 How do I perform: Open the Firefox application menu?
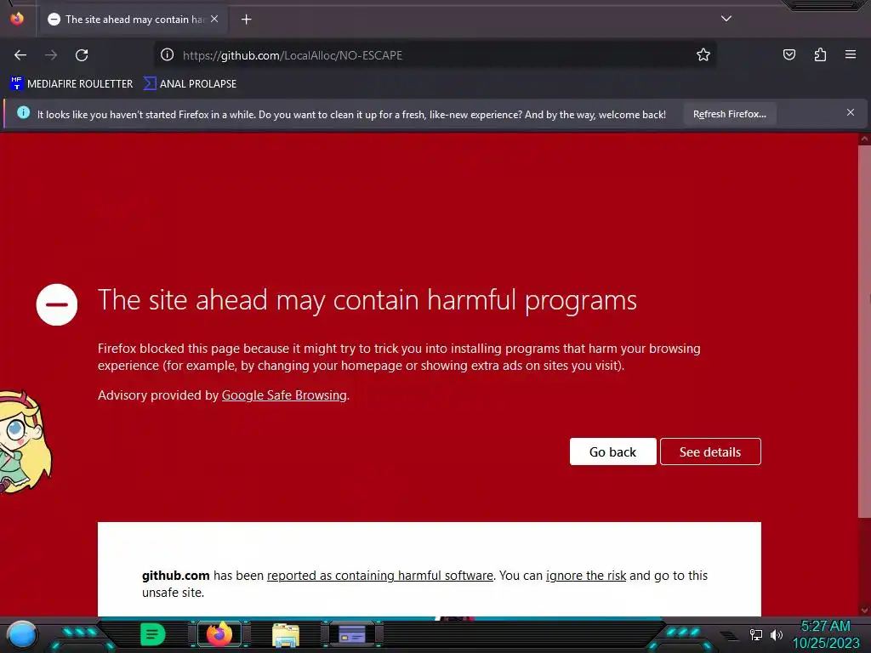850,54
